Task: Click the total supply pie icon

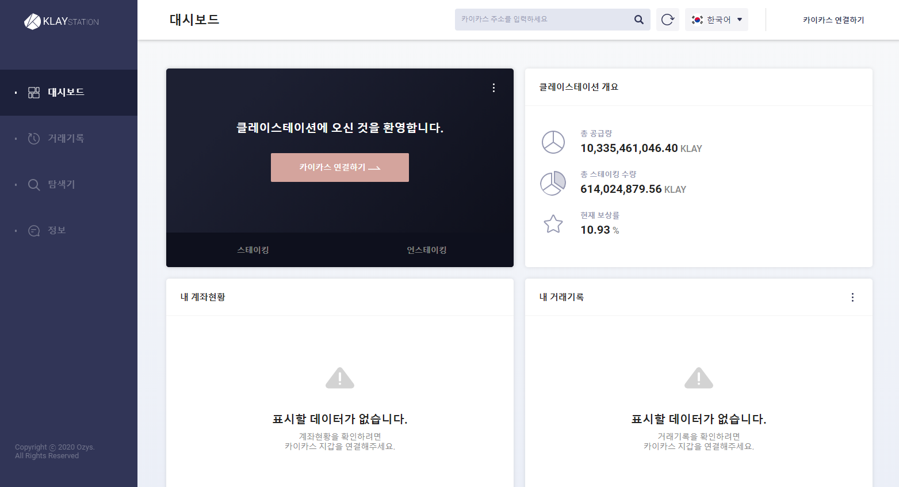Action: click(553, 142)
